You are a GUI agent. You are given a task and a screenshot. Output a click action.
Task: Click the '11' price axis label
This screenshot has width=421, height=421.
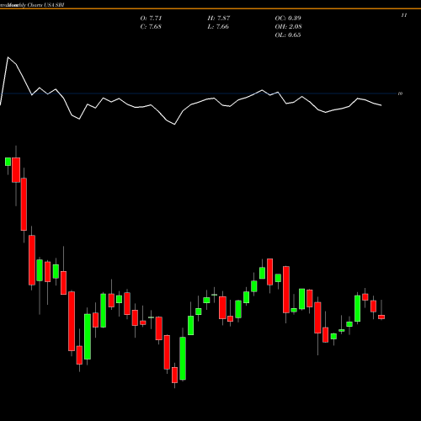(x=404, y=15)
